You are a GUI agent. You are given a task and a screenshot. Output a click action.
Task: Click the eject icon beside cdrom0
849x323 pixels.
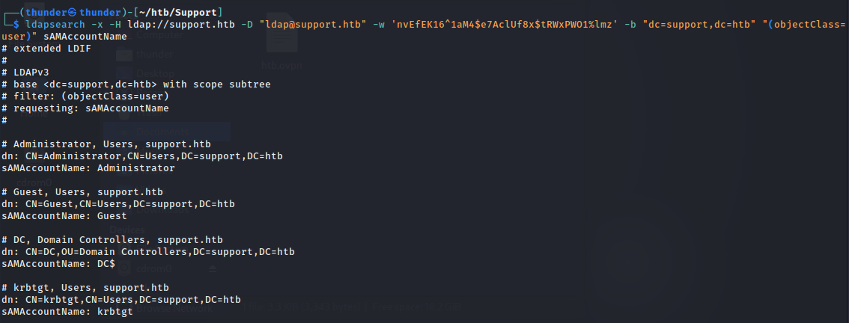click(x=213, y=268)
